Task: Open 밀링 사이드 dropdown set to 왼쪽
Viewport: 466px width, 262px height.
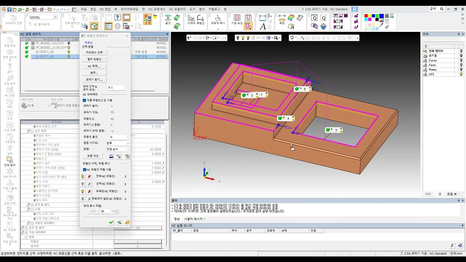Action: [x=118, y=143]
